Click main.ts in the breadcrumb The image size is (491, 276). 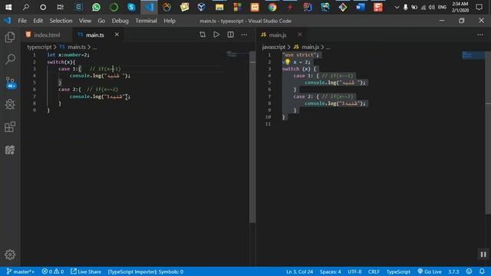(77, 47)
